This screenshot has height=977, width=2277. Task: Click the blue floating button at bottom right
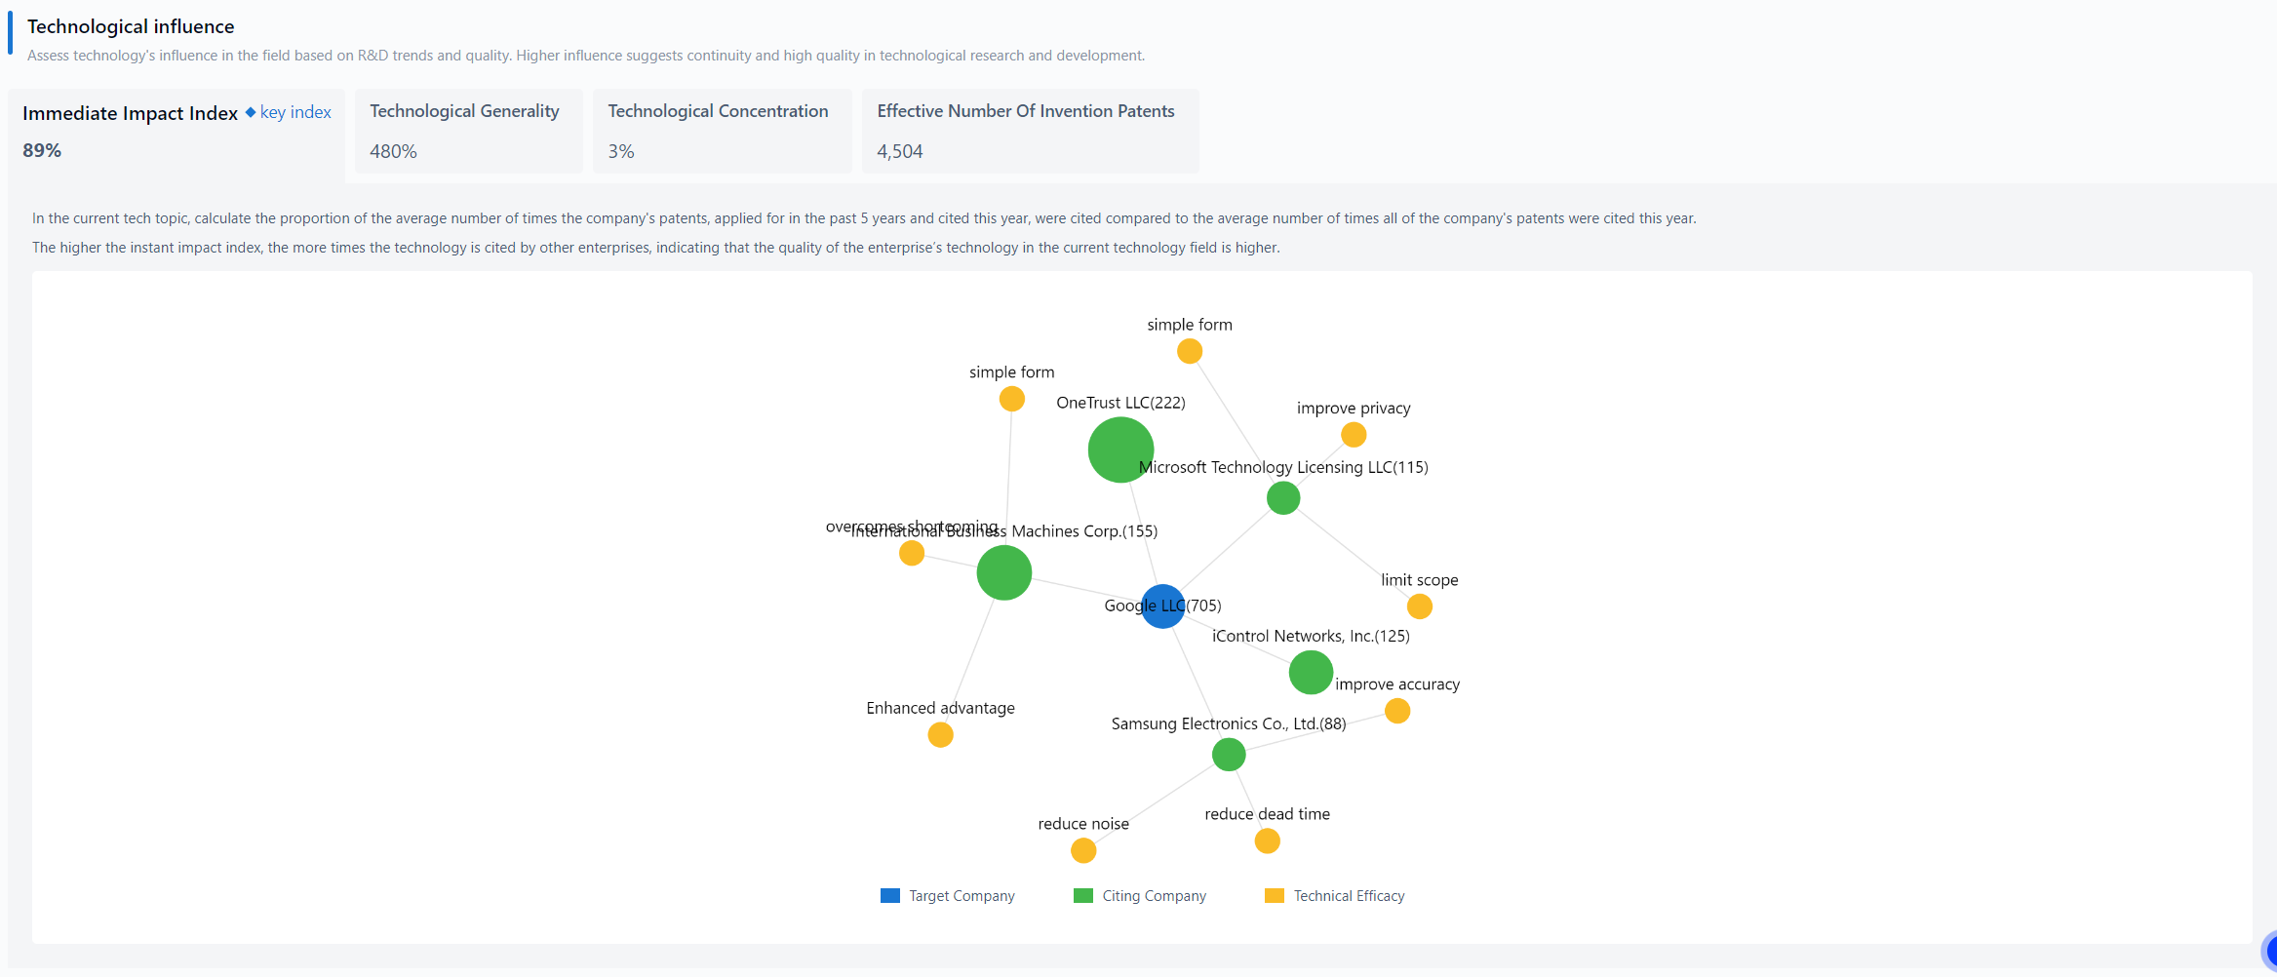2270,949
